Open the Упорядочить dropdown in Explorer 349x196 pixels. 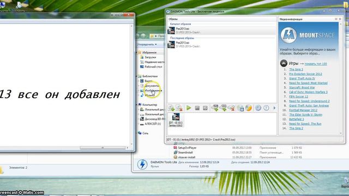point(147,45)
